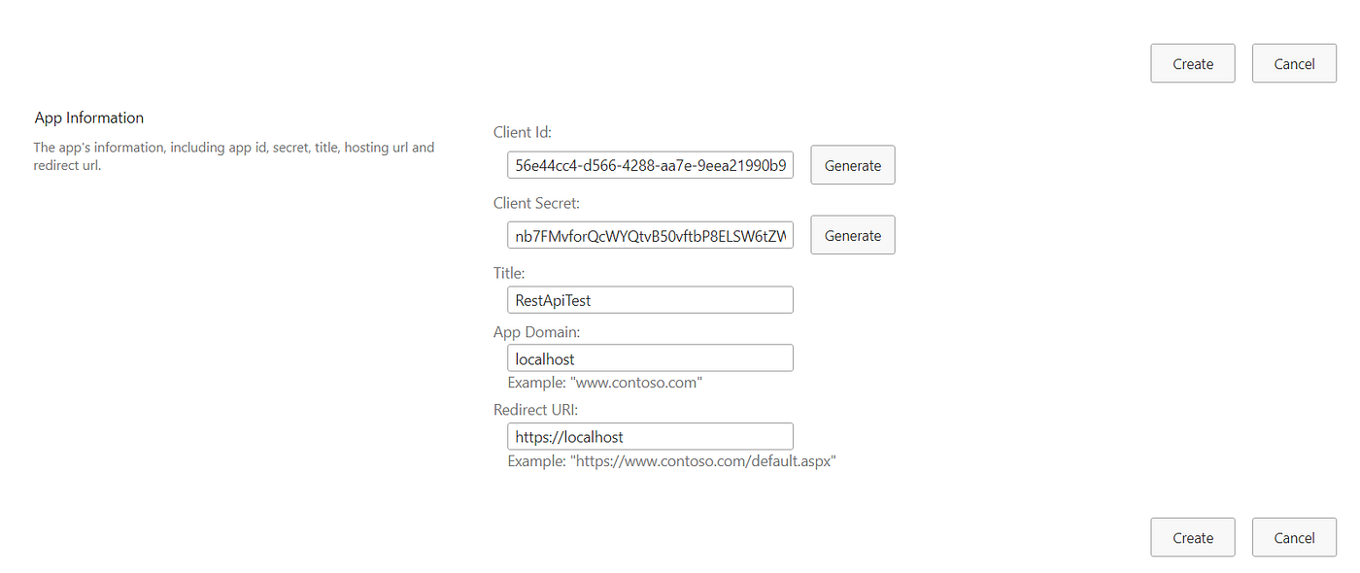Screen dimensions: 1360x573
Task: Click the Client Secret label
Action: coord(536,202)
